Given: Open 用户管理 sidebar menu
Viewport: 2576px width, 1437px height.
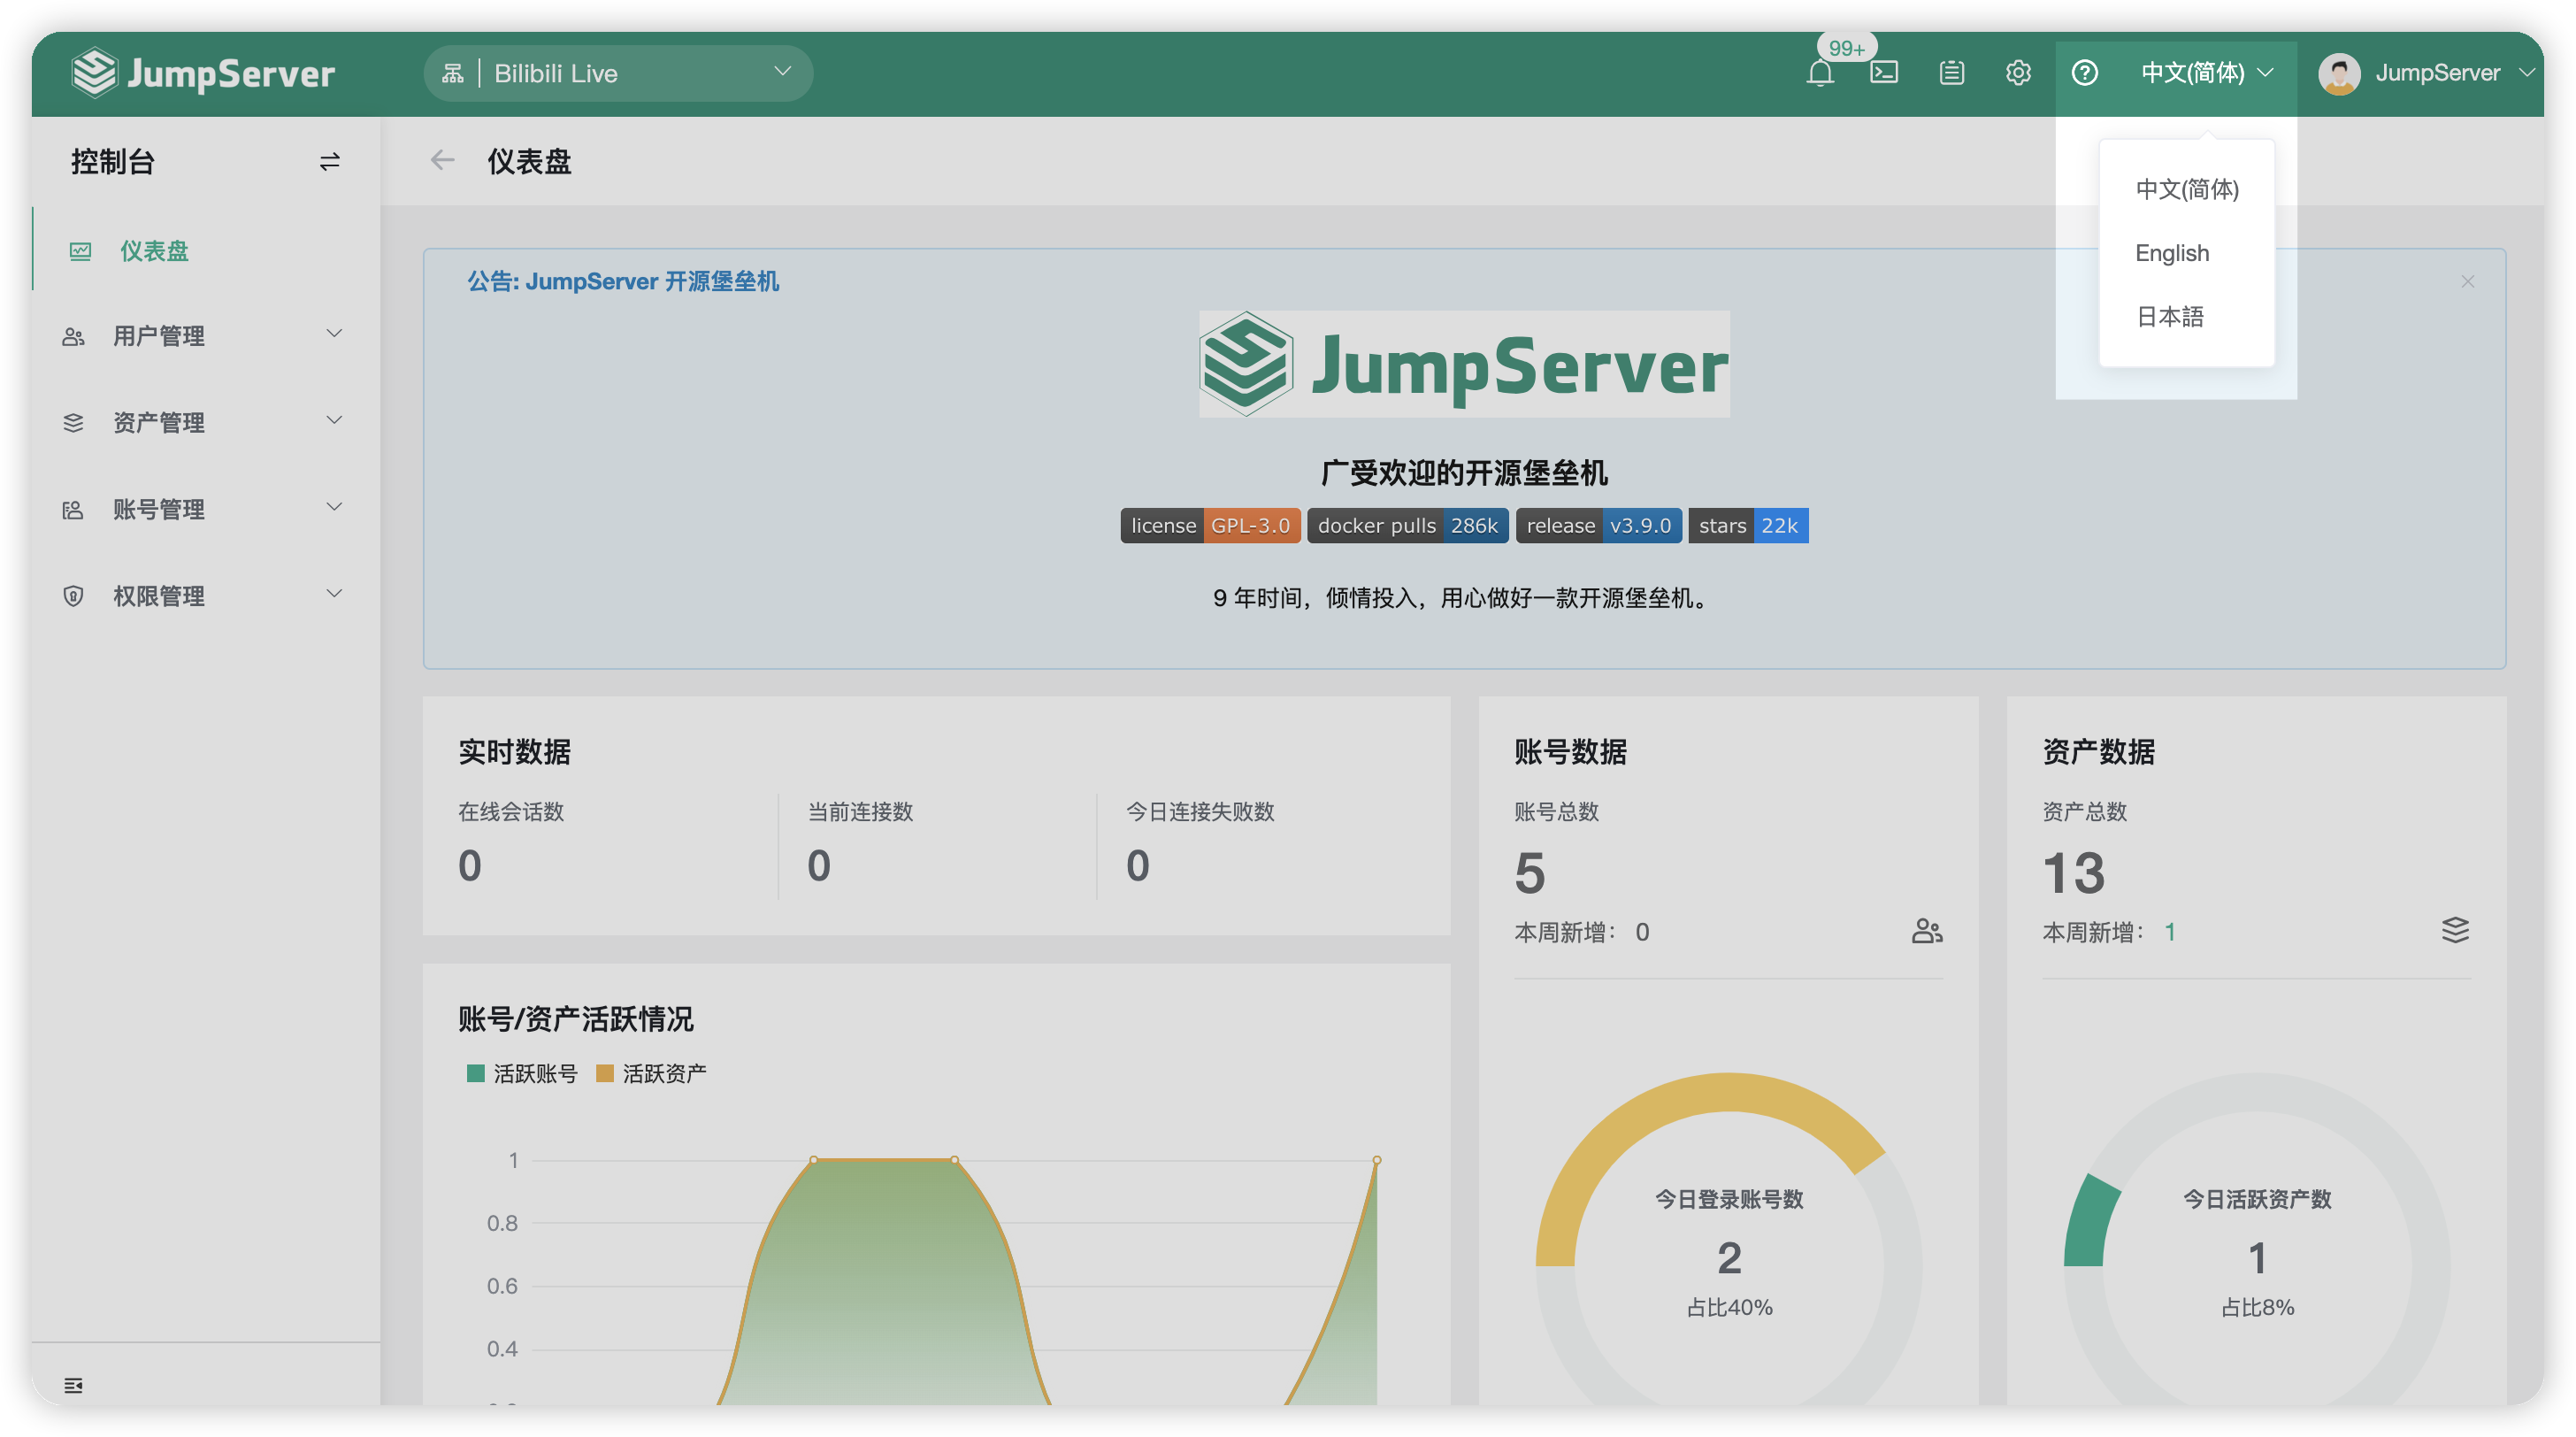Looking at the screenshot, I should [x=206, y=336].
